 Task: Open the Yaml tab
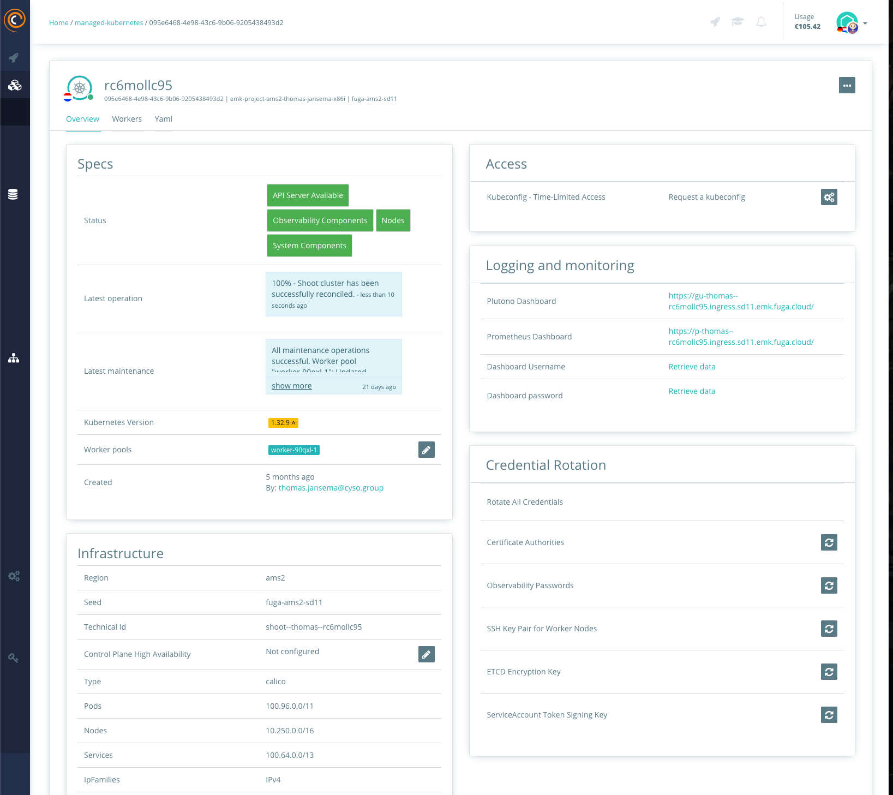163,119
